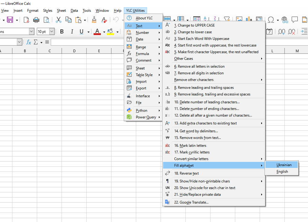The height and width of the screenshot is (222, 308).
Task: Click the Clone Formatting paintbrush icon
Action: (x=94, y=20)
